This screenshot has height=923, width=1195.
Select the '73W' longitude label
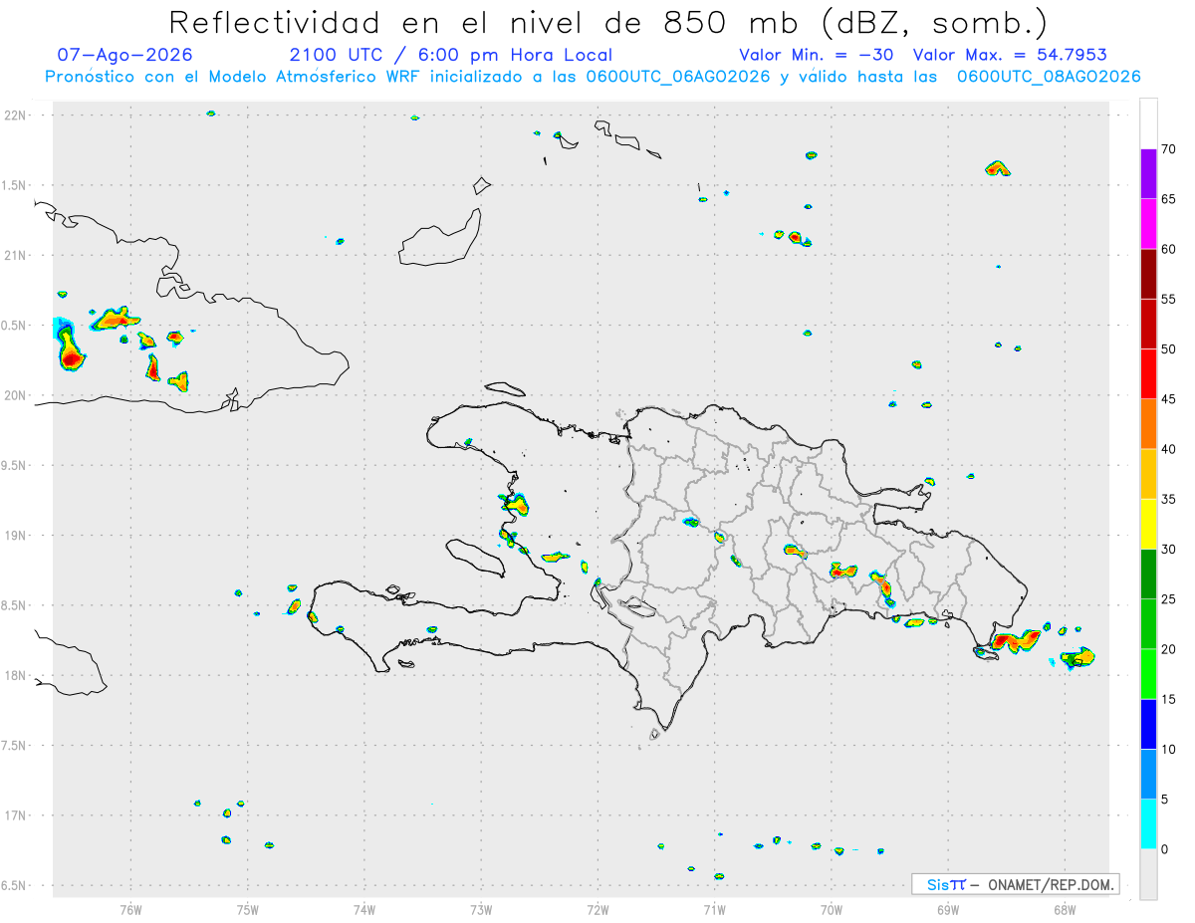click(481, 909)
